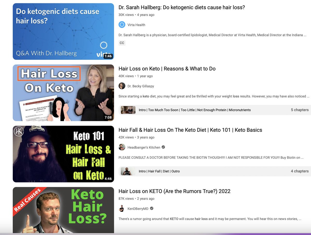Expand the 5 chapters list

click(300, 110)
